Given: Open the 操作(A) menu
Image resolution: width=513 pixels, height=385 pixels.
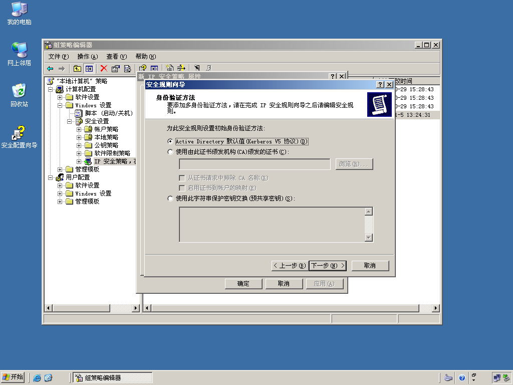Looking at the screenshot, I should pos(88,57).
